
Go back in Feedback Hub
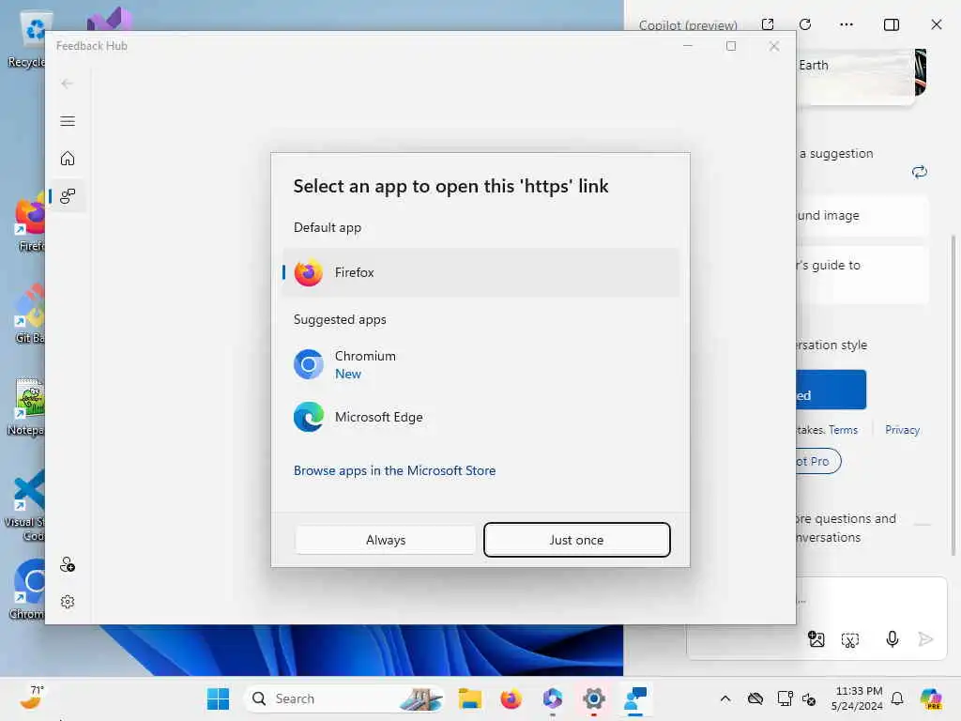tap(68, 84)
